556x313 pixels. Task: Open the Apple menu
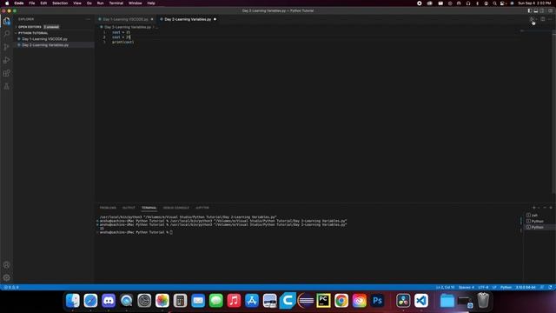tap(7, 3)
